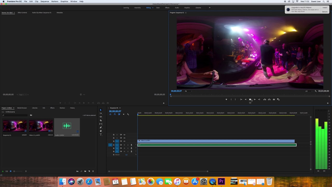This screenshot has width=332, height=187.
Task: Open Project panel hamburger menu
Action: click(13, 108)
